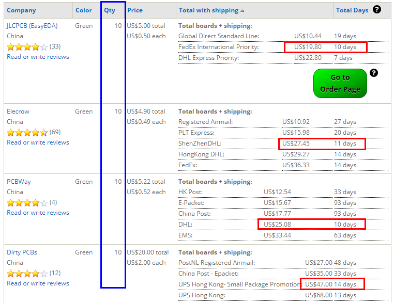
Task: Click the 27 days delivery estimate
Action: (x=345, y=122)
